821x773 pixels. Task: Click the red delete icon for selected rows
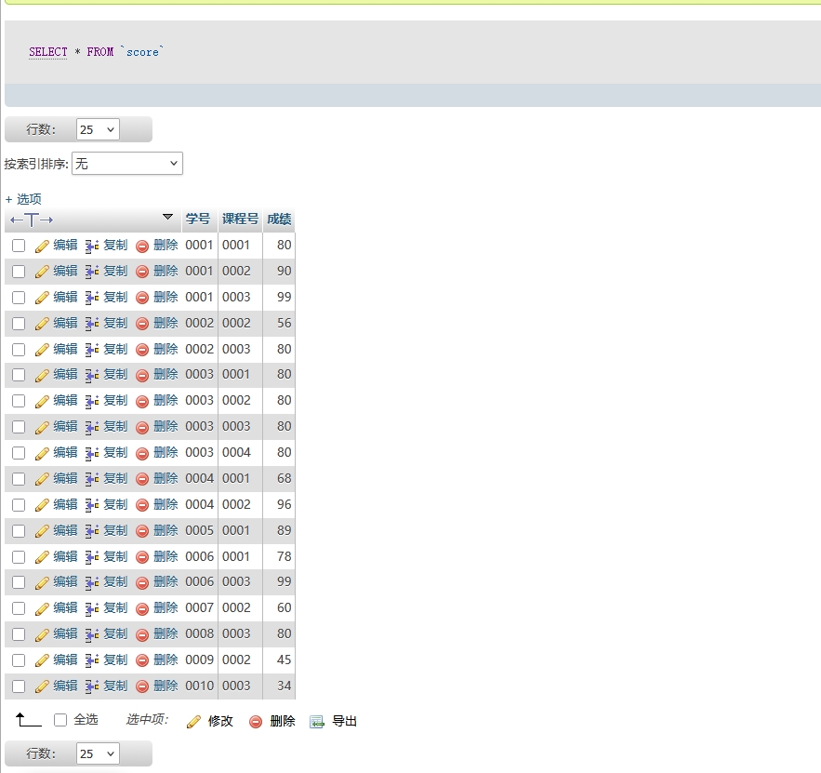[256, 722]
